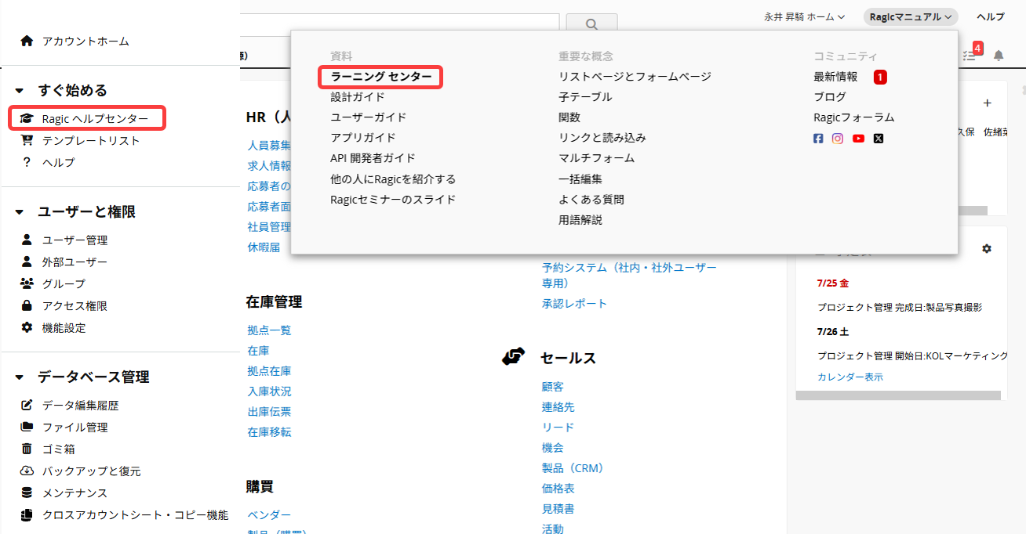Choose 一括編集 in the menu

pyautogui.click(x=580, y=179)
